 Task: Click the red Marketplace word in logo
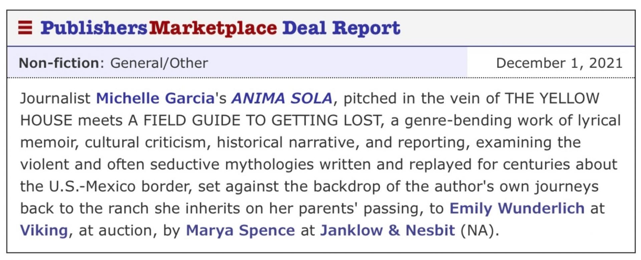(213, 28)
